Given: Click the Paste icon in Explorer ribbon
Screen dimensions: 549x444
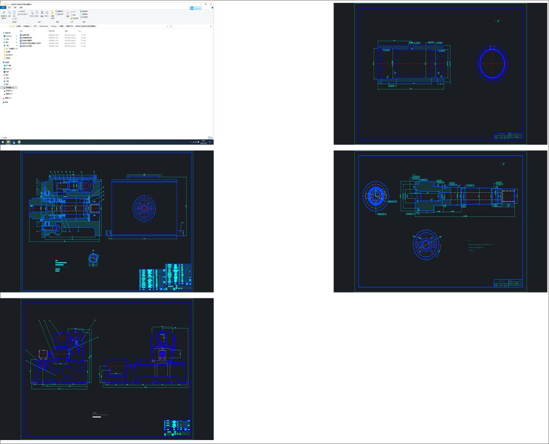Looking at the screenshot, I should coord(14,14).
